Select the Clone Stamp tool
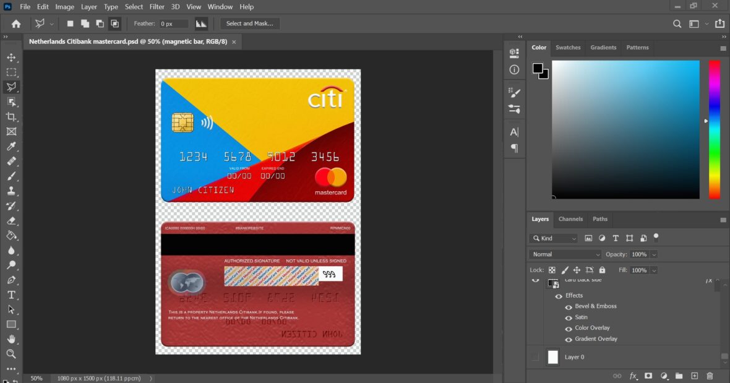Viewport: 730px width, 383px height. tap(11, 191)
